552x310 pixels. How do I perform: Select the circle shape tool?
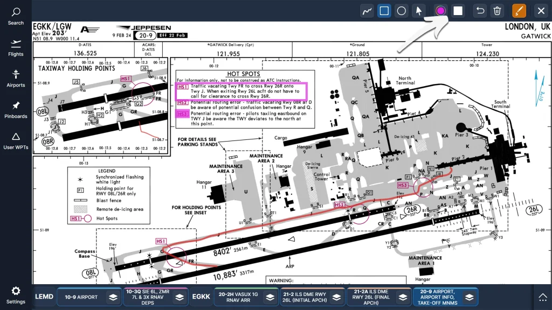(401, 11)
